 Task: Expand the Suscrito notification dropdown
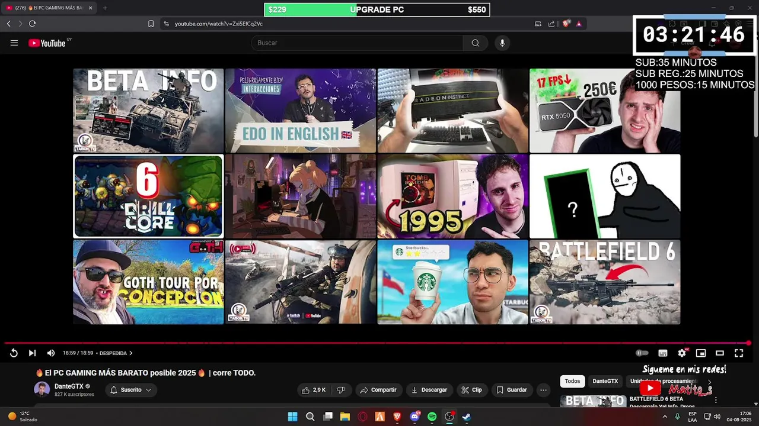pyautogui.click(x=131, y=390)
